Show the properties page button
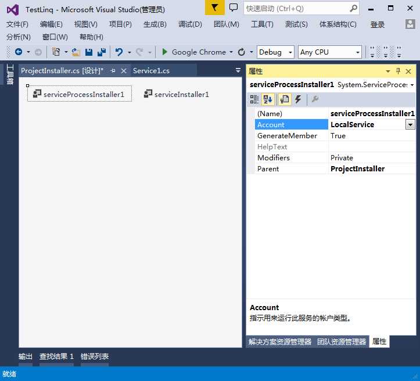This screenshot has width=420, height=381. pyautogui.click(x=285, y=99)
